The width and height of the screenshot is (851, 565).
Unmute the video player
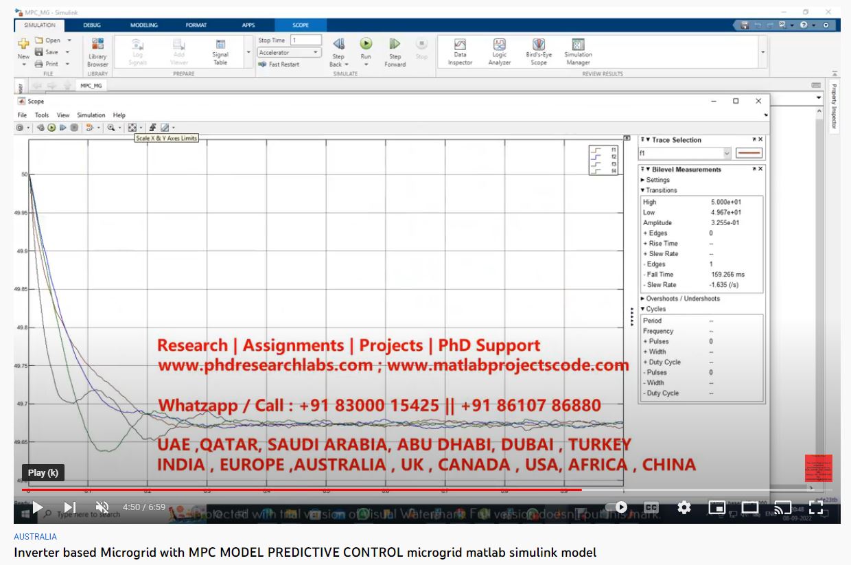point(102,507)
